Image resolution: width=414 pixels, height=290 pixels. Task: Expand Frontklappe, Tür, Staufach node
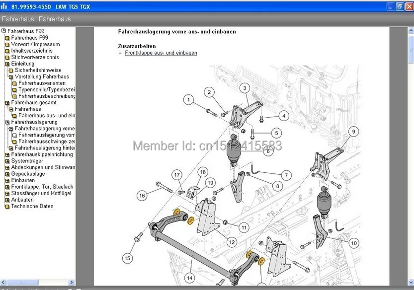pos(7,187)
